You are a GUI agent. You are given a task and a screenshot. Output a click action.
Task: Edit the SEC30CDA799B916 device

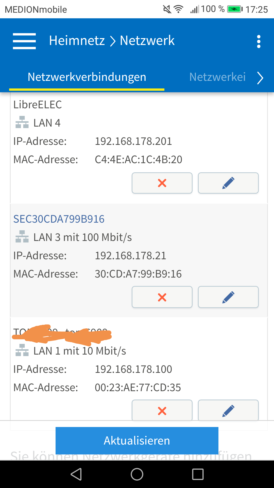228,297
